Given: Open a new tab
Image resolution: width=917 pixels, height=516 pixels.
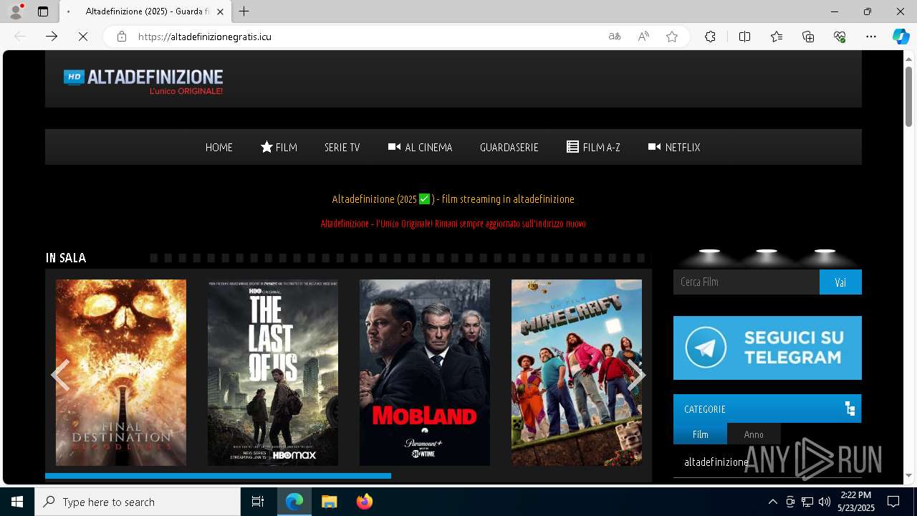Looking at the screenshot, I should click(x=244, y=11).
